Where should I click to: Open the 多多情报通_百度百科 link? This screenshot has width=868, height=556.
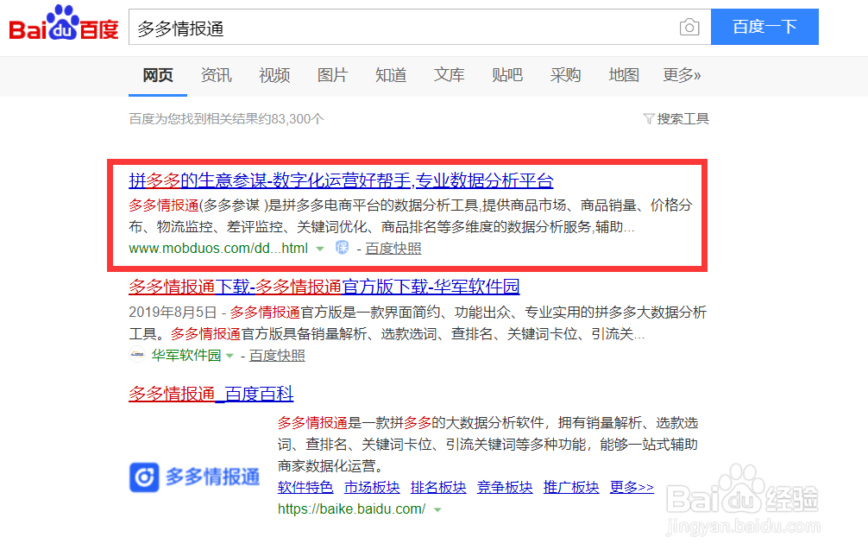[x=211, y=393]
